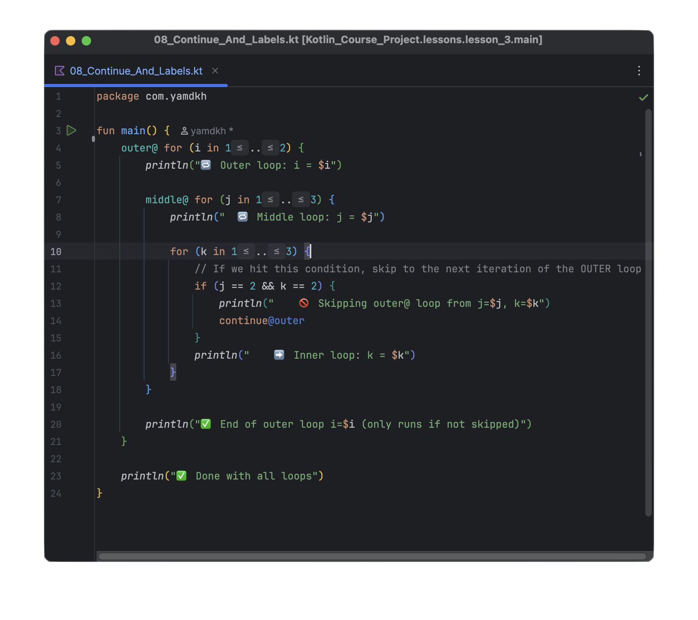
Task: Click the middle@ label on line 7
Action: point(167,200)
